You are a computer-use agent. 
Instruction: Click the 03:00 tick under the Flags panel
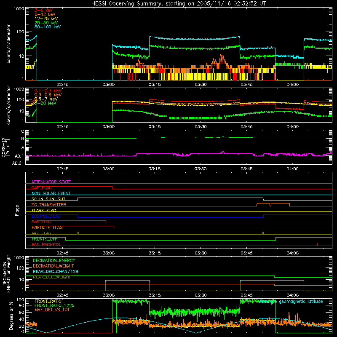108,253
